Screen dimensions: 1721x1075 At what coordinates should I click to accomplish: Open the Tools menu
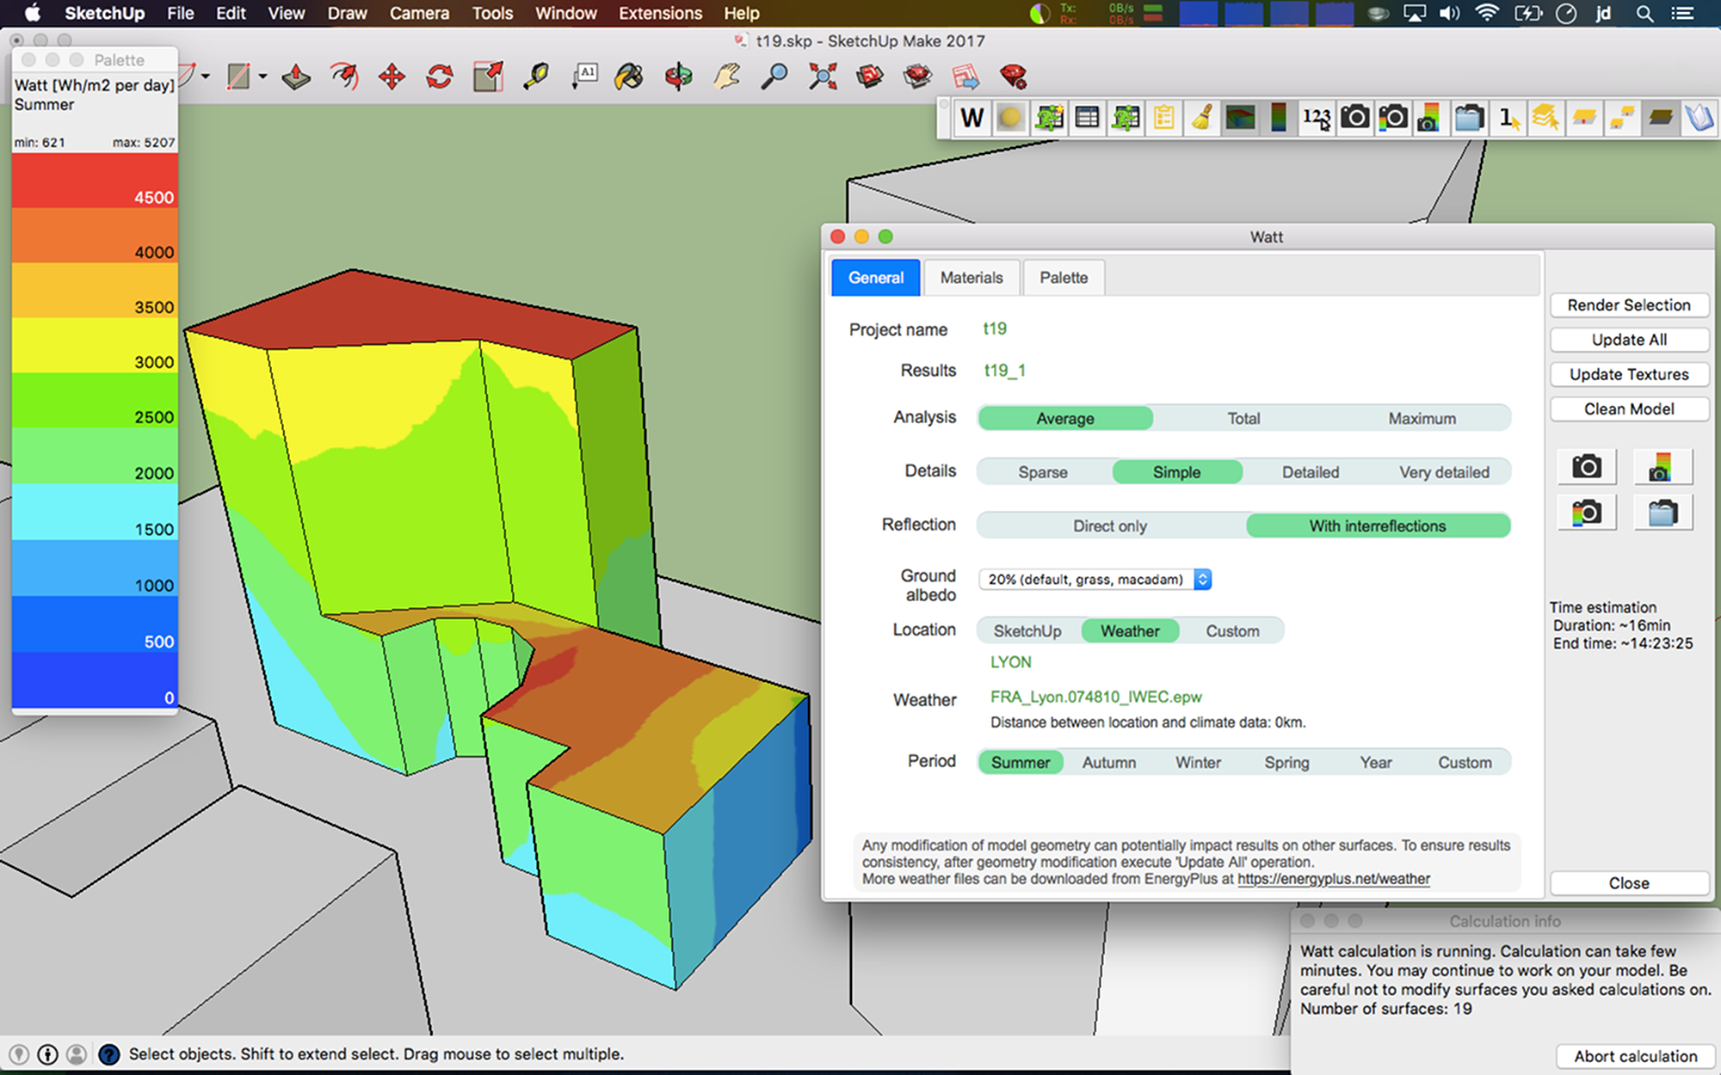click(x=492, y=14)
